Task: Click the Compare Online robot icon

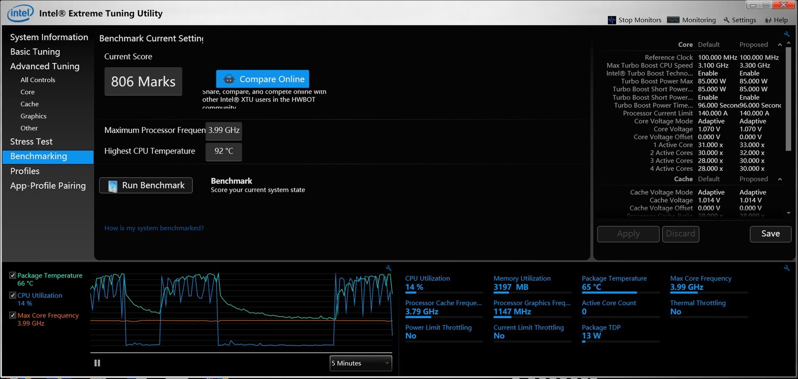Action: 229,79
